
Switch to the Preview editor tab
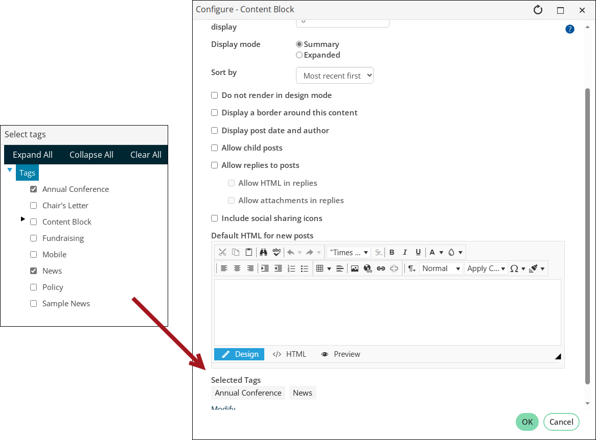click(340, 354)
